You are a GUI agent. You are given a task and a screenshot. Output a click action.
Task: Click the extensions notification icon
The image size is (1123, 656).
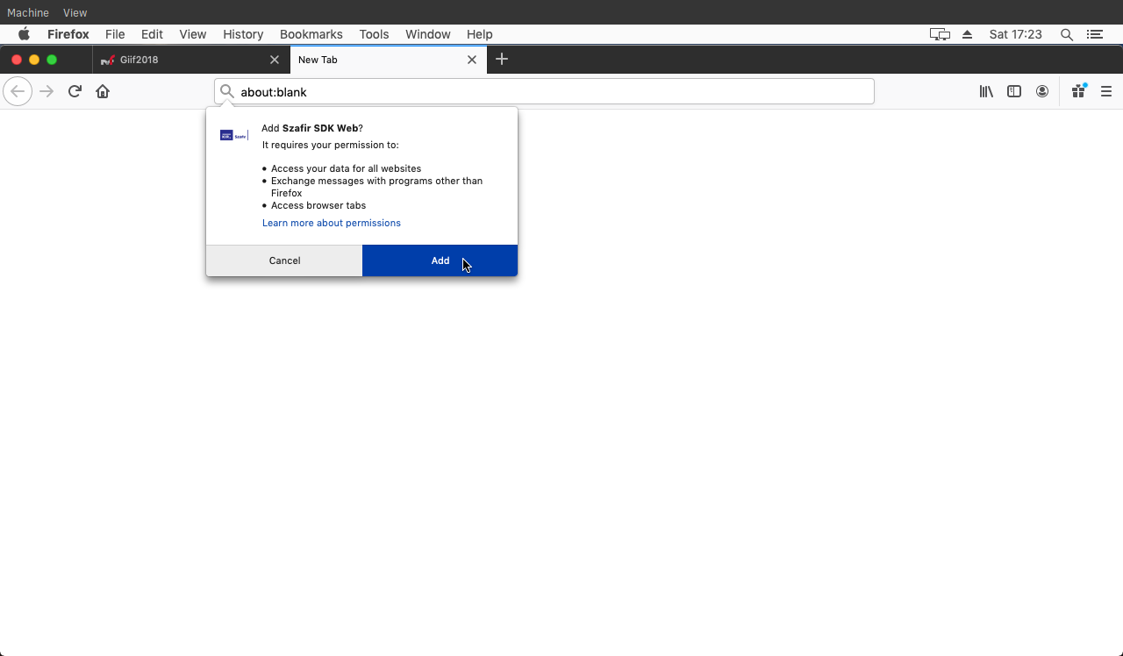(x=1078, y=91)
